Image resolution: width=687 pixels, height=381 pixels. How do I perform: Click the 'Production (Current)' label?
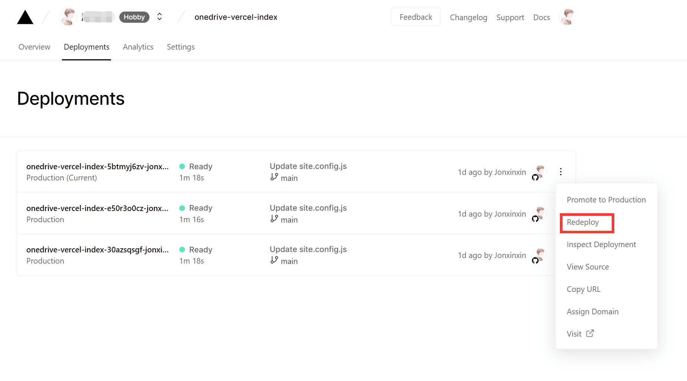click(62, 178)
